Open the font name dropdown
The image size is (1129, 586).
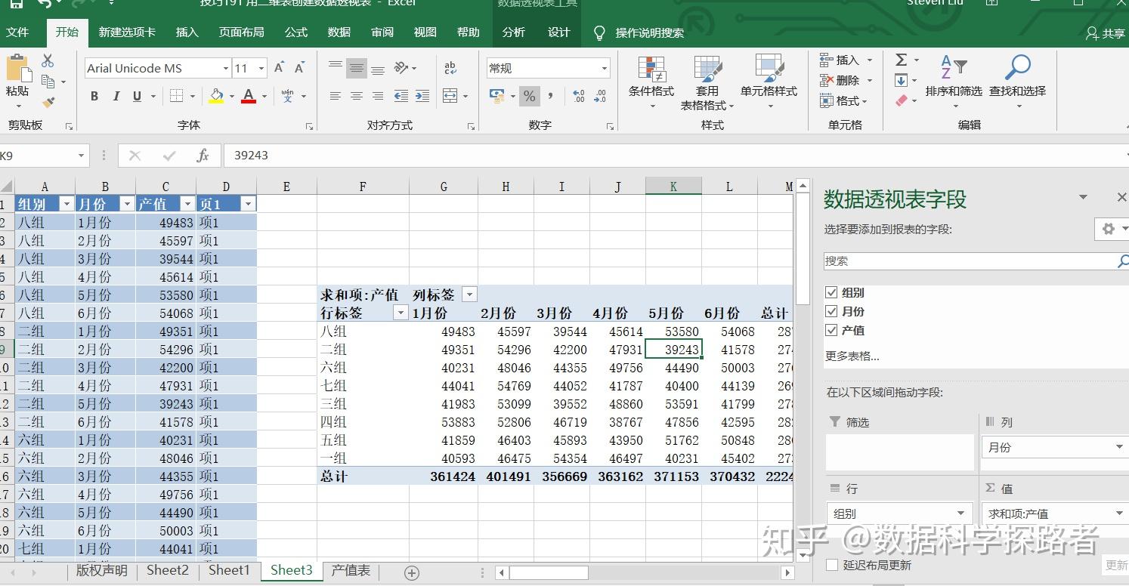225,69
